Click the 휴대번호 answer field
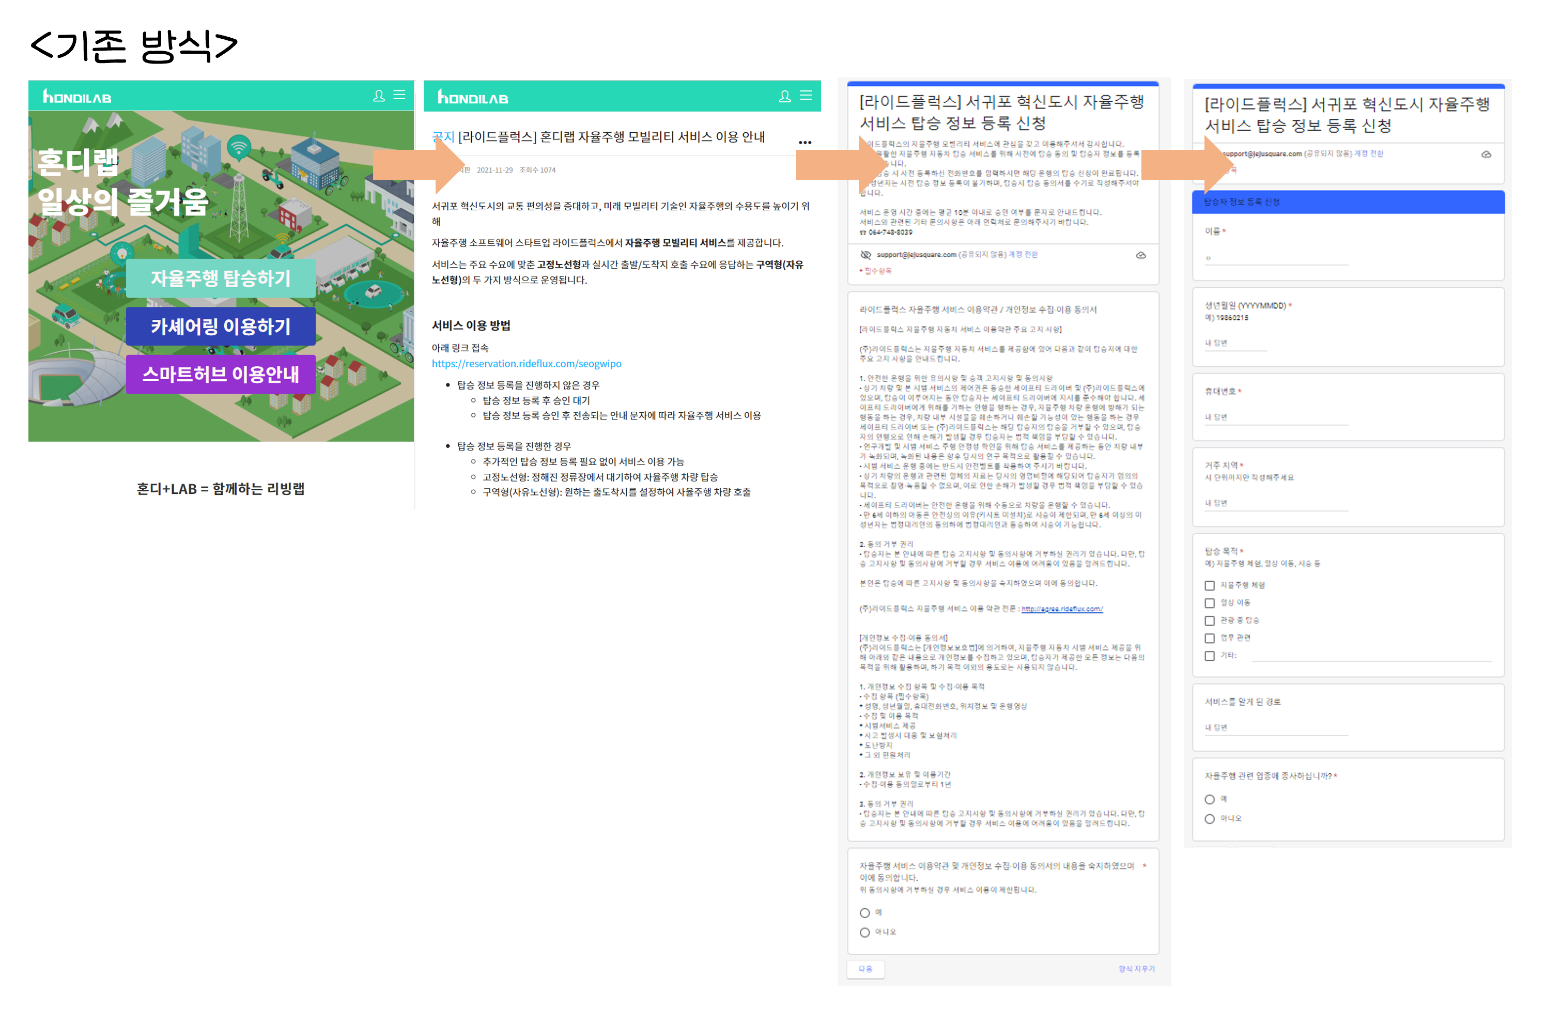The image size is (1546, 1009). (1276, 417)
